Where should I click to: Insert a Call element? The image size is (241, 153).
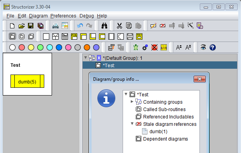click(111, 37)
